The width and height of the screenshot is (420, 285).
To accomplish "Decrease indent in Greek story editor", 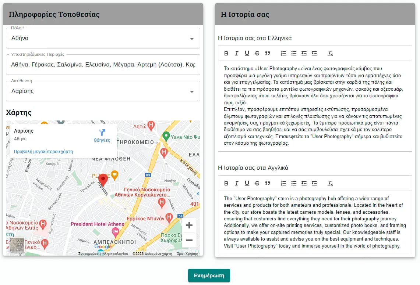I will (304, 53).
